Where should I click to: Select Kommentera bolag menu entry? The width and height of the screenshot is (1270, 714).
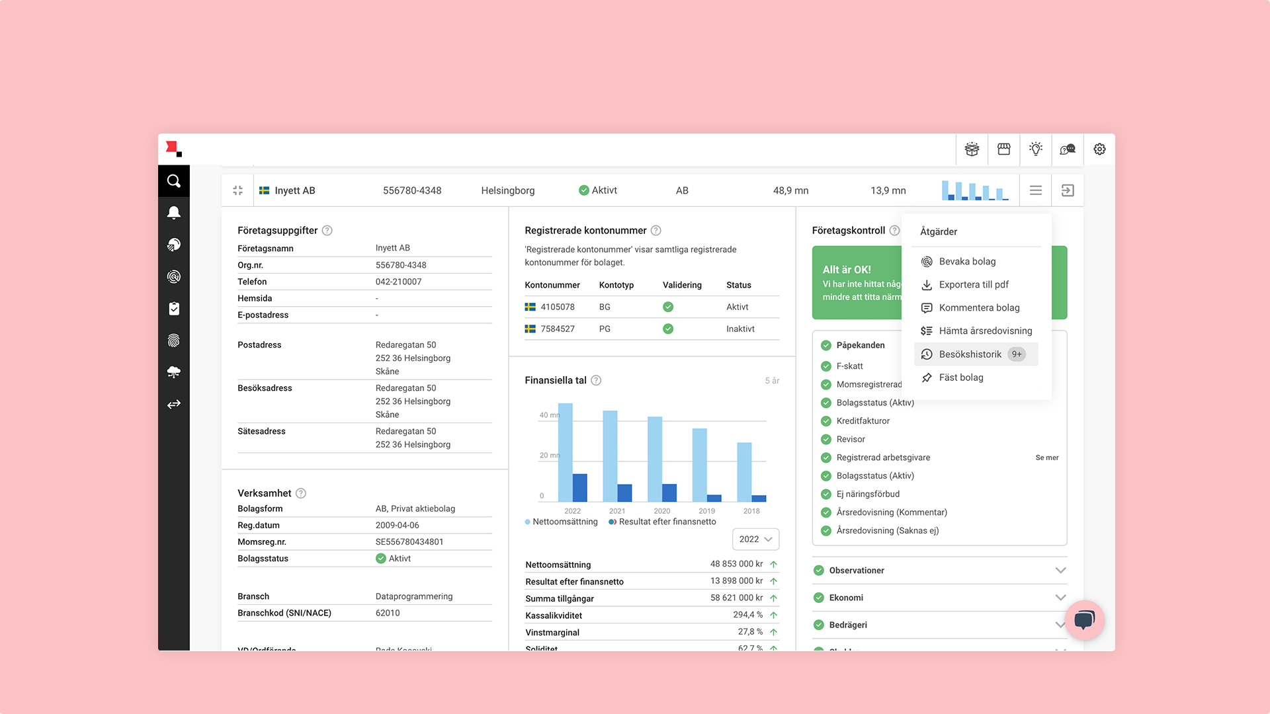976,307
